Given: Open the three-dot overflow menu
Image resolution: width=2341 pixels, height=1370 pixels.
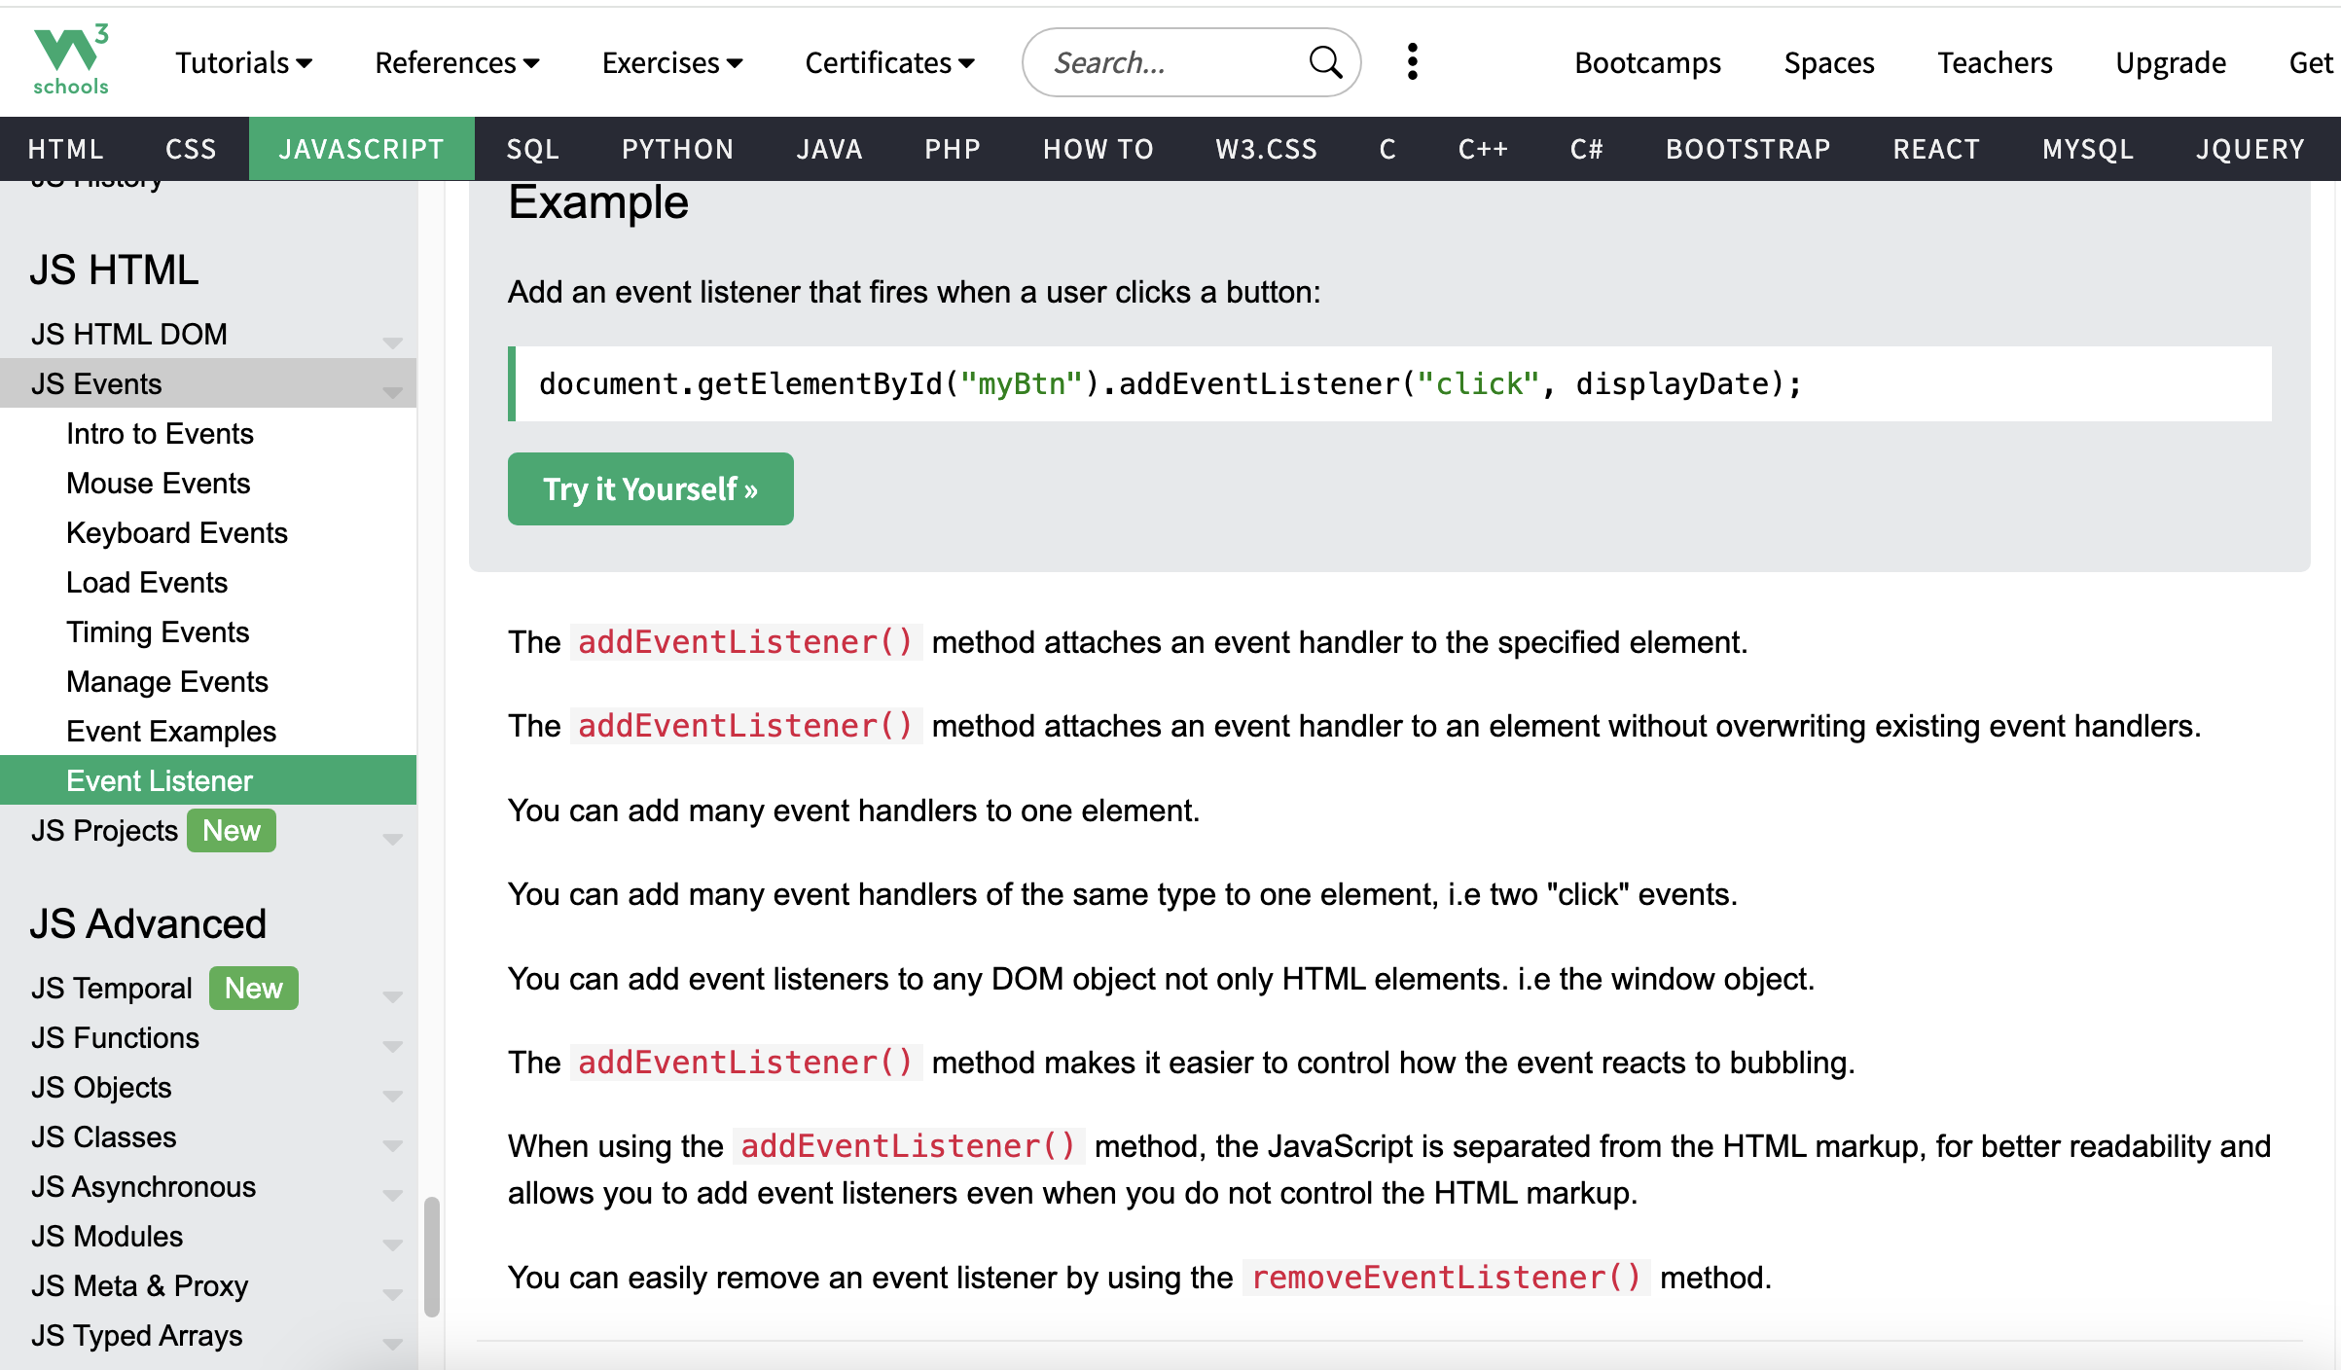Looking at the screenshot, I should click(1412, 61).
